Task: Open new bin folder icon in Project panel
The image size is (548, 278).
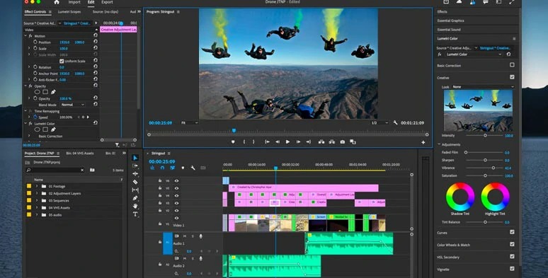Action: 92,170
